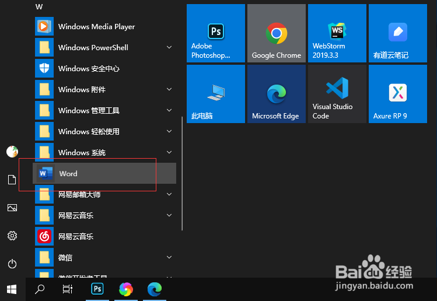The width and height of the screenshot is (437, 301).
Task: Open Windows Media Player from app list
Action: pyautogui.click(x=104, y=26)
